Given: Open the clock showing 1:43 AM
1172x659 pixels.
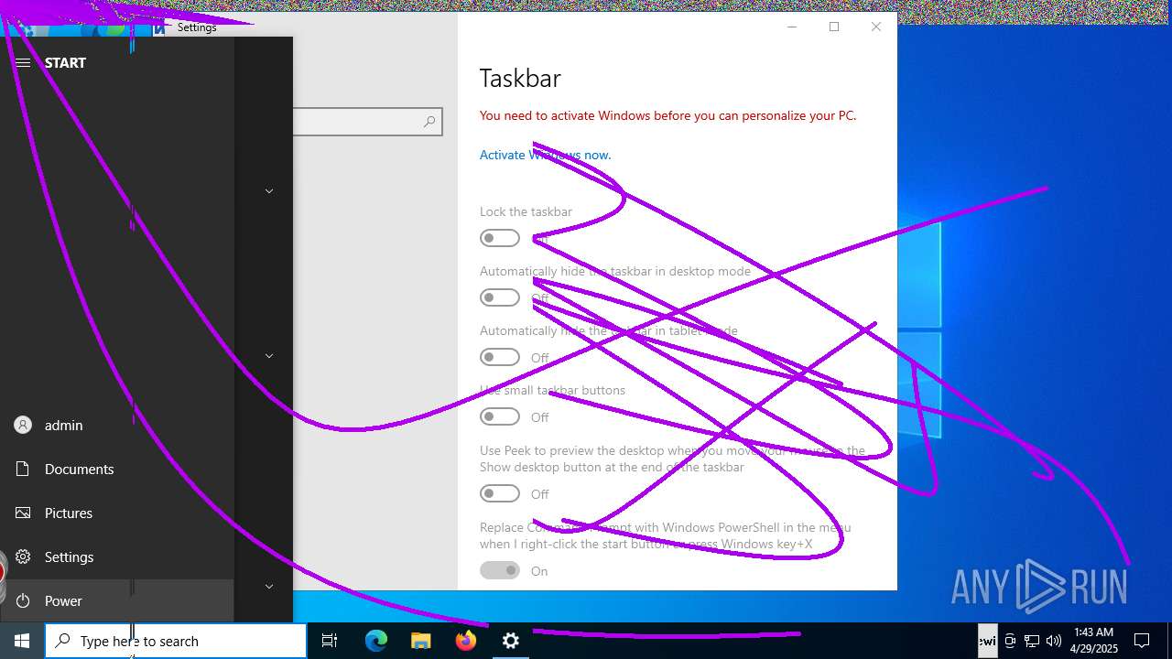Looking at the screenshot, I should (x=1093, y=641).
